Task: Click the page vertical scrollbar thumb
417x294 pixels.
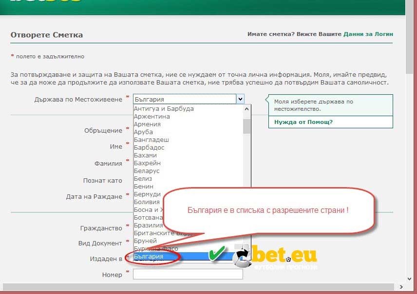Action: point(410,37)
